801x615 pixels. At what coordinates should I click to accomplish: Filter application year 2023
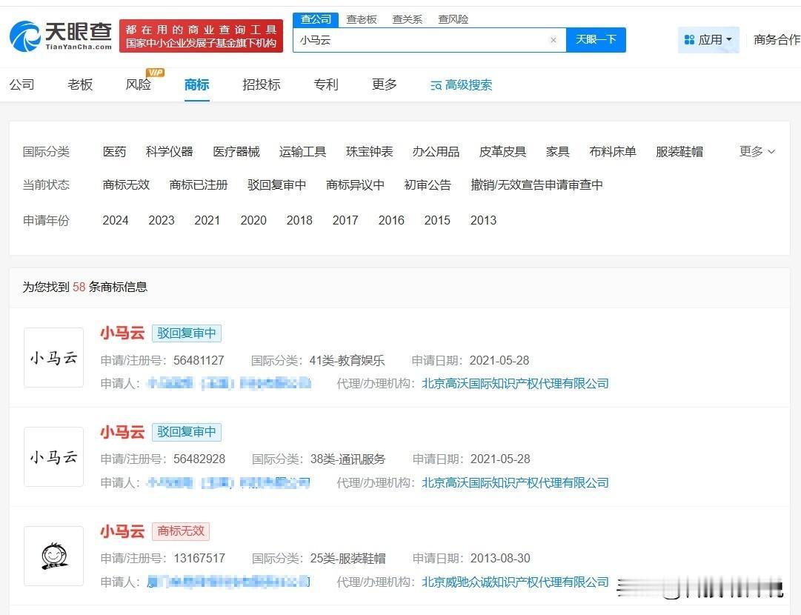pyautogui.click(x=162, y=220)
